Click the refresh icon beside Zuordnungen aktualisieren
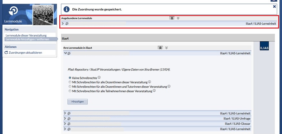 point(6,53)
